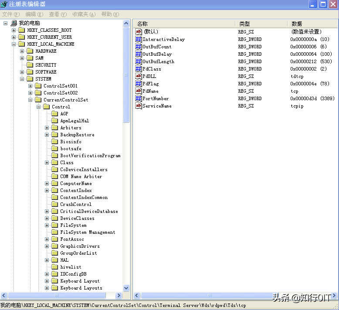Open the 帮助 (Help) menu
The height and width of the screenshot is (310, 339).
(110, 14)
